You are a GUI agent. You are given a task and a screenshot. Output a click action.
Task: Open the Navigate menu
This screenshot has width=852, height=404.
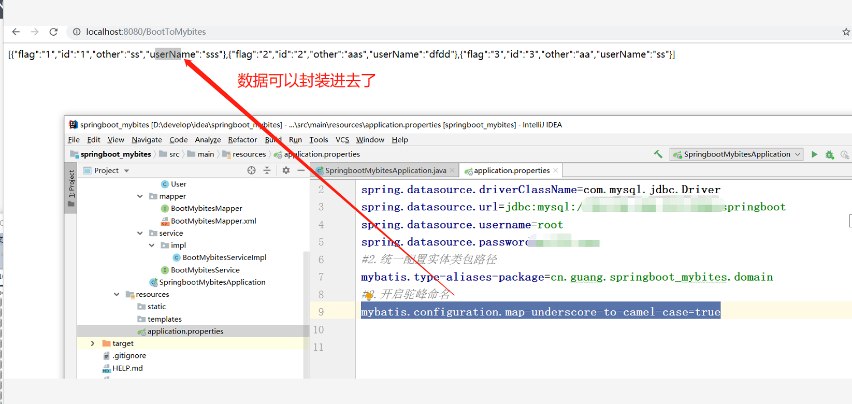click(x=147, y=140)
